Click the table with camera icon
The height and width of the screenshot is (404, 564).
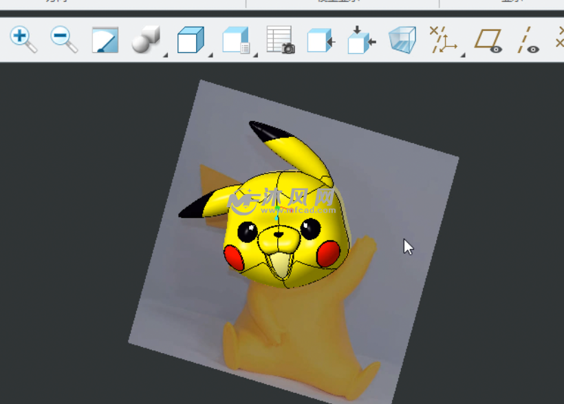click(x=281, y=40)
